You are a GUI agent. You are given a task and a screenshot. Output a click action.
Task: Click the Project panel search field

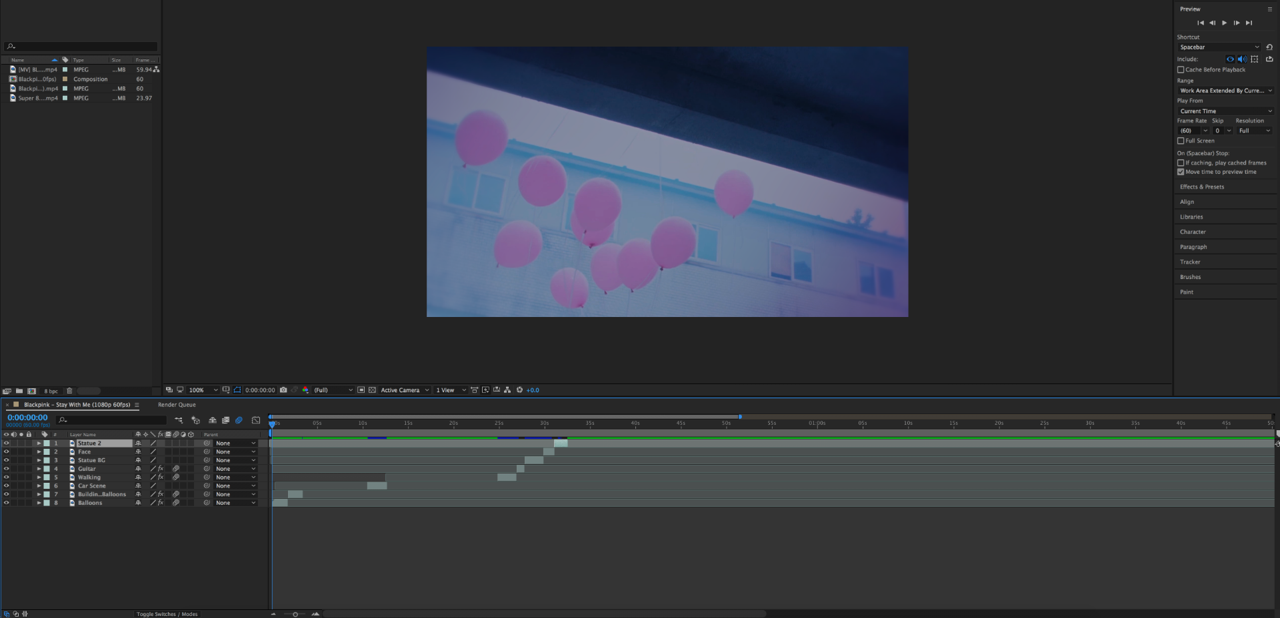coord(81,47)
